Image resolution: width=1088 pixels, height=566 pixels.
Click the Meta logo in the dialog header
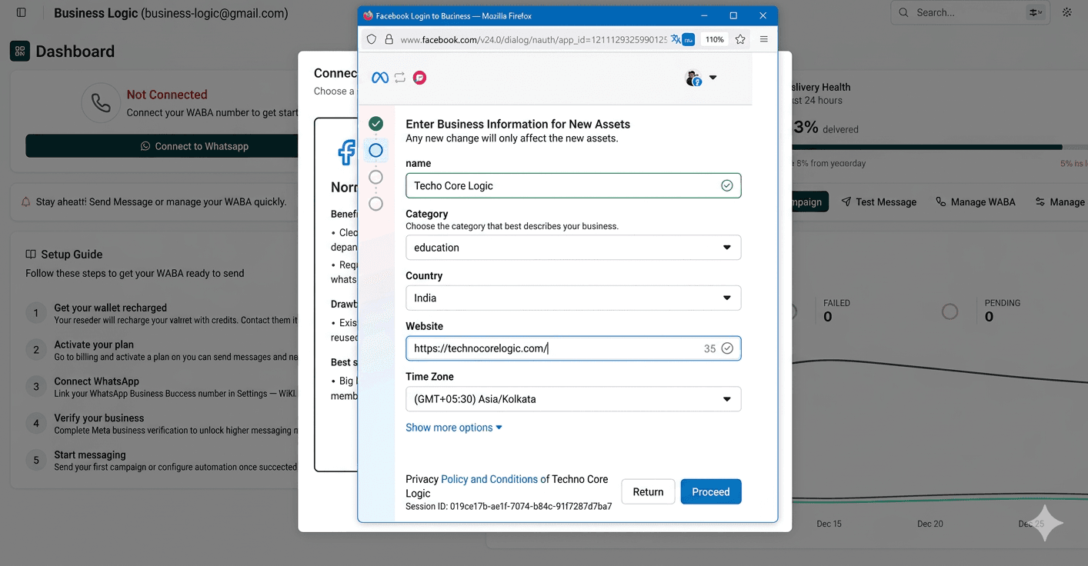(x=380, y=78)
